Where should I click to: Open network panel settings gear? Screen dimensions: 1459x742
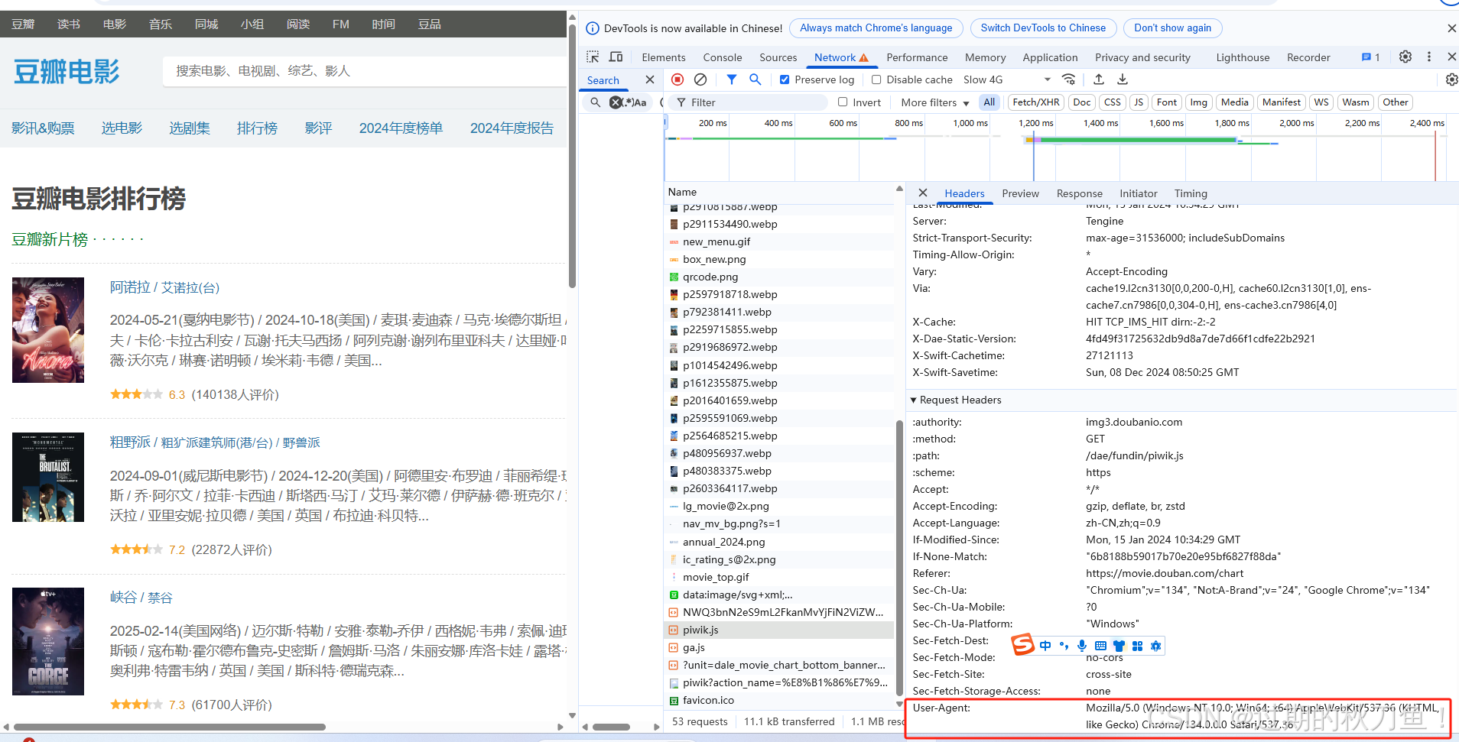[x=1451, y=79]
